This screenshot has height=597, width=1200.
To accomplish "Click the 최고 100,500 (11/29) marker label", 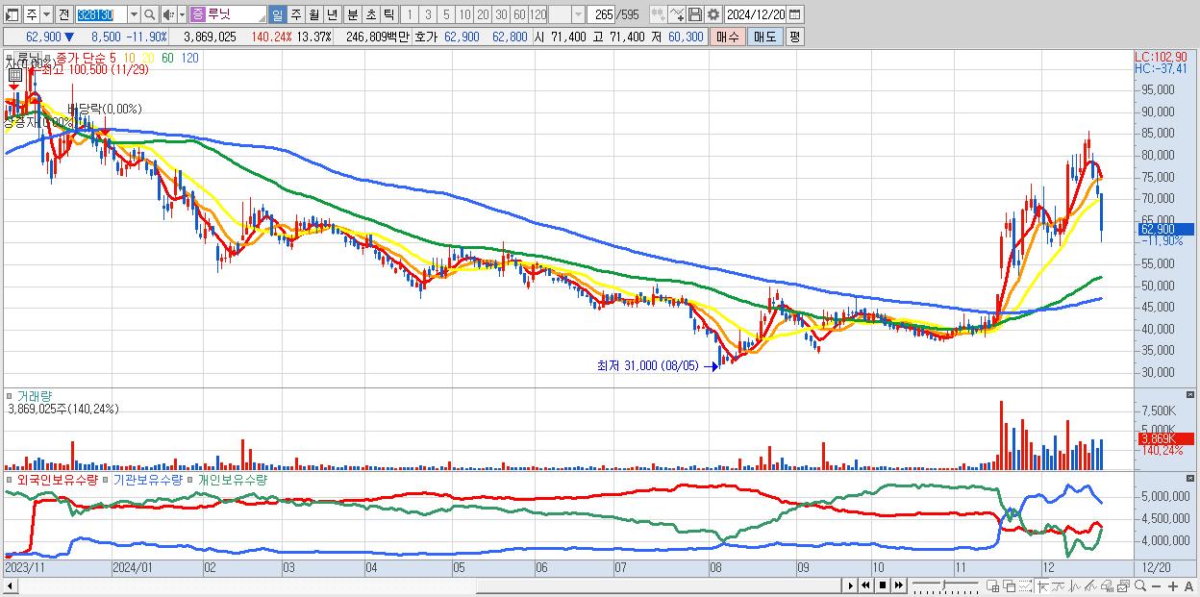I will (95, 70).
